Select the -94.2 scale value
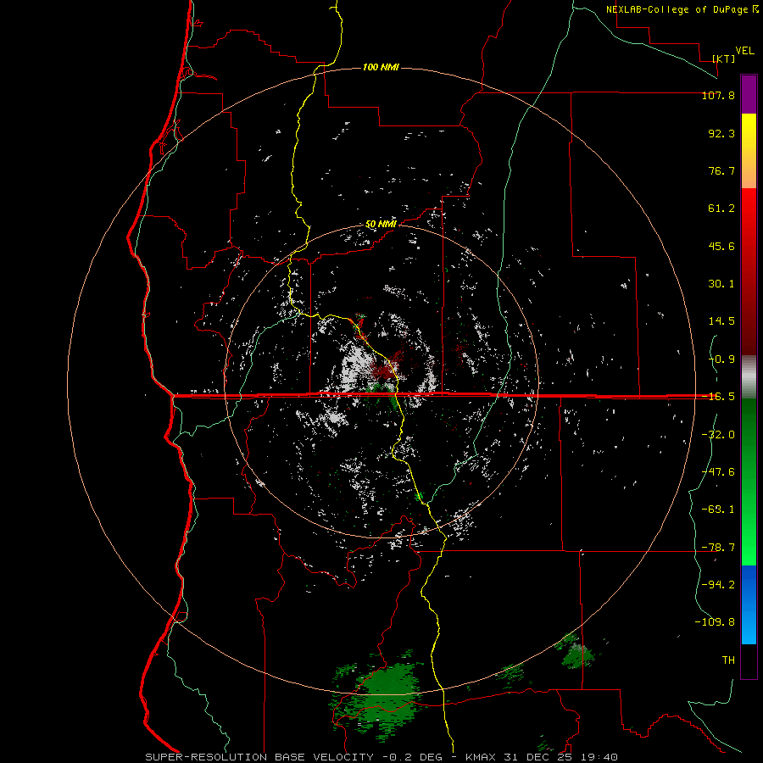The width and height of the screenshot is (763, 763). pos(718,584)
